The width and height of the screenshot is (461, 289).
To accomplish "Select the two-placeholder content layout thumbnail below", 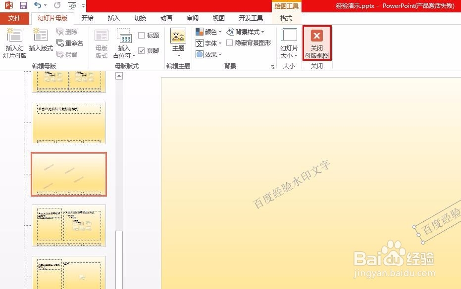I will pyautogui.click(x=69, y=226).
